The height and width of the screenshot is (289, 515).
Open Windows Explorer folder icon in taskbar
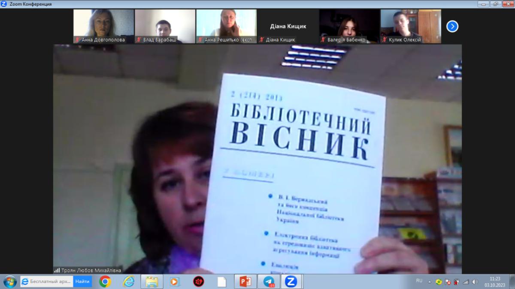pyautogui.click(x=152, y=282)
